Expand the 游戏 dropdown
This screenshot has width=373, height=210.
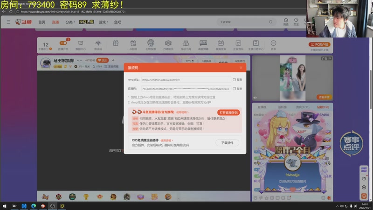pos(103,22)
